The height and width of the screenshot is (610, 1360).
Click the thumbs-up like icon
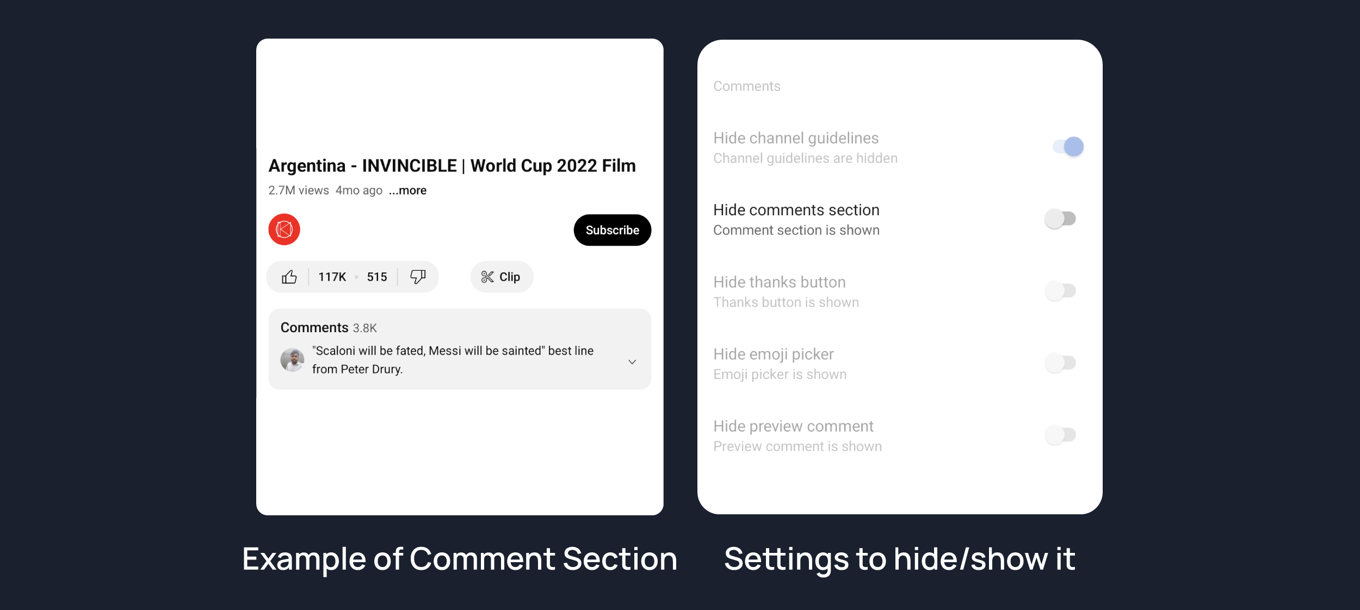(289, 277)
